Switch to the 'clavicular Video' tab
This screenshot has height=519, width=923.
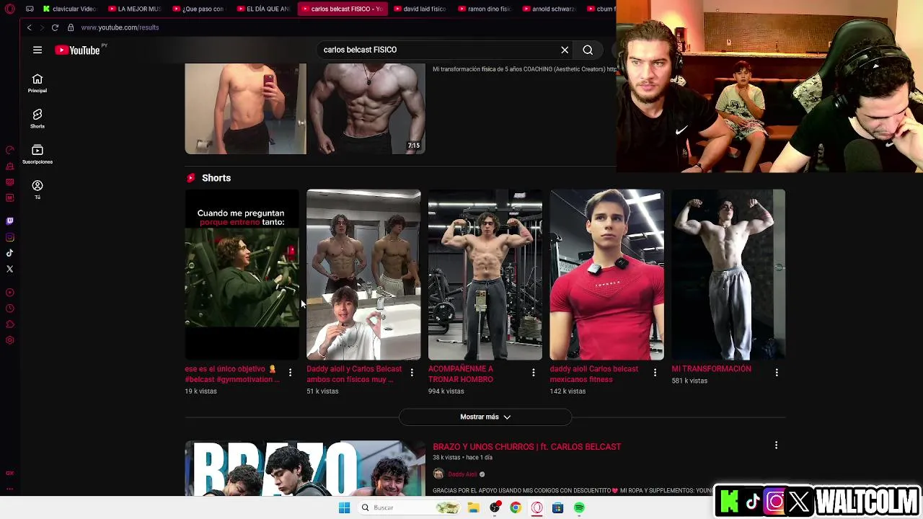70,9
